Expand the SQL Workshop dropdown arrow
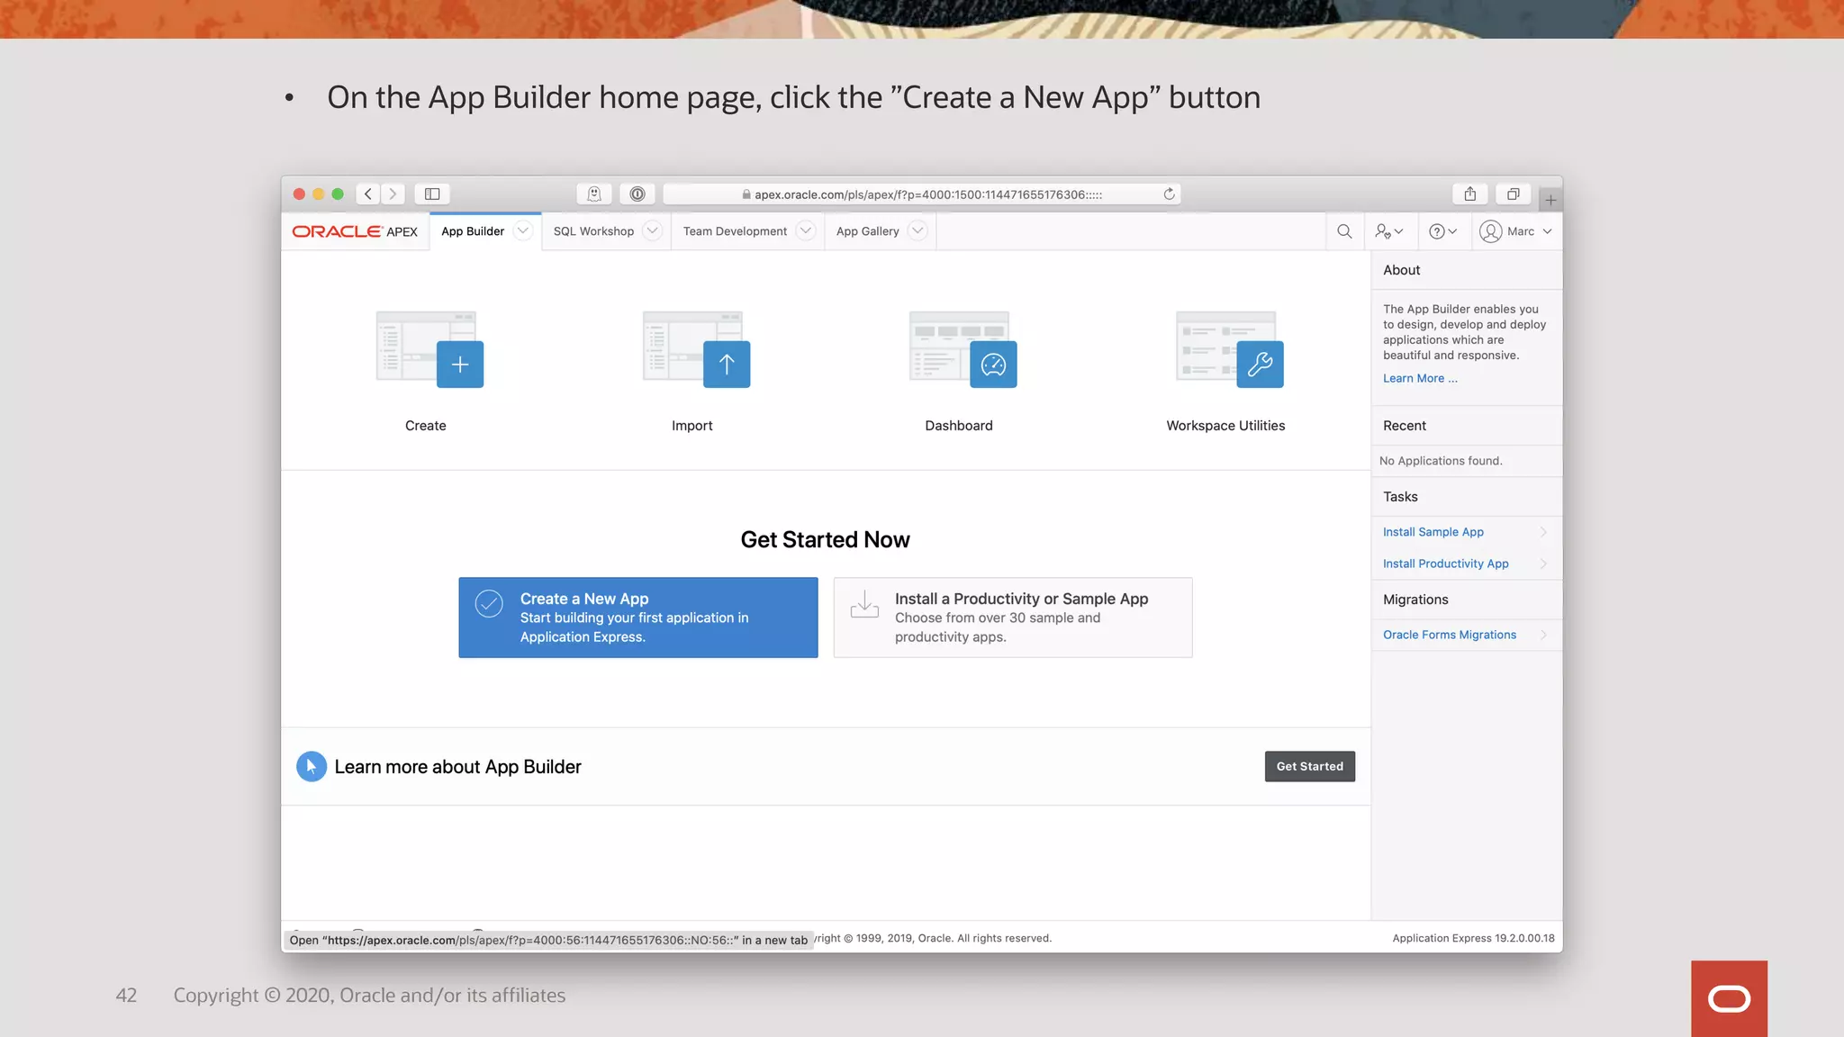Screen dimensions: 1844x1037 (653, 231)
